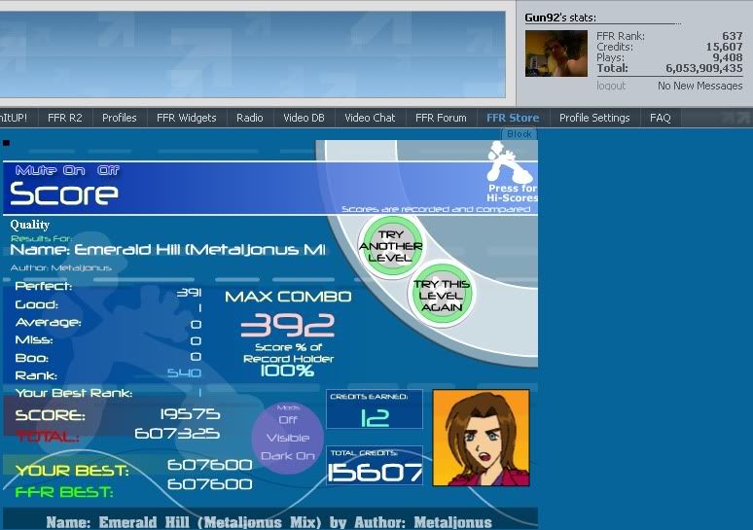
Task: Open Profile Settings page
Action: pos(594,118)
